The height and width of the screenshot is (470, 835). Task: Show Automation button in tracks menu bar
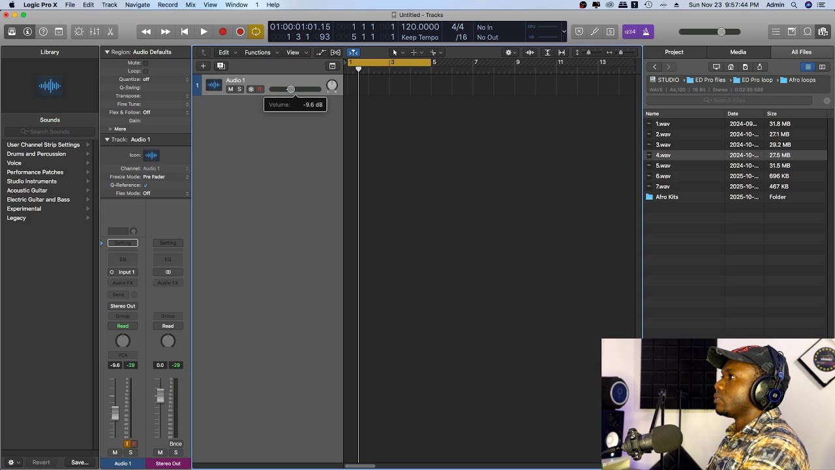[x=320, y=52]
